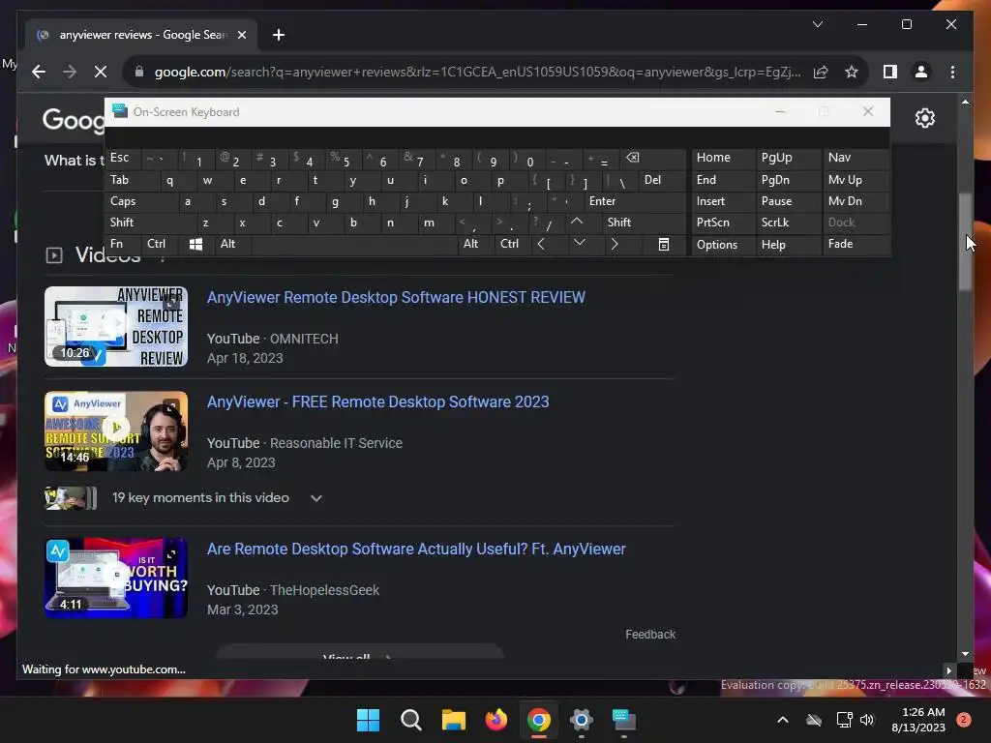Open Help on On-Screen Keyboard
Image resolution: width=991 pixels, height=743 pixels.
point(788,245)
